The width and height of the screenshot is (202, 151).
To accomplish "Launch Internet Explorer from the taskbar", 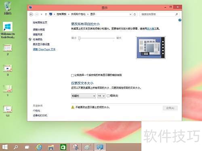I will click(x=39, y=147).
